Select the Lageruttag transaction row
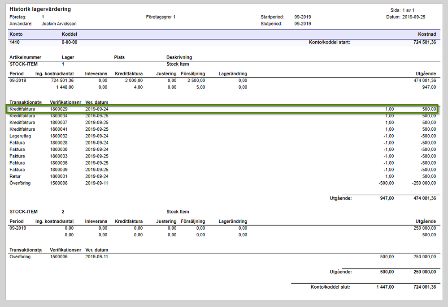The height and width of the screenshot is (307, 448). 223,136
